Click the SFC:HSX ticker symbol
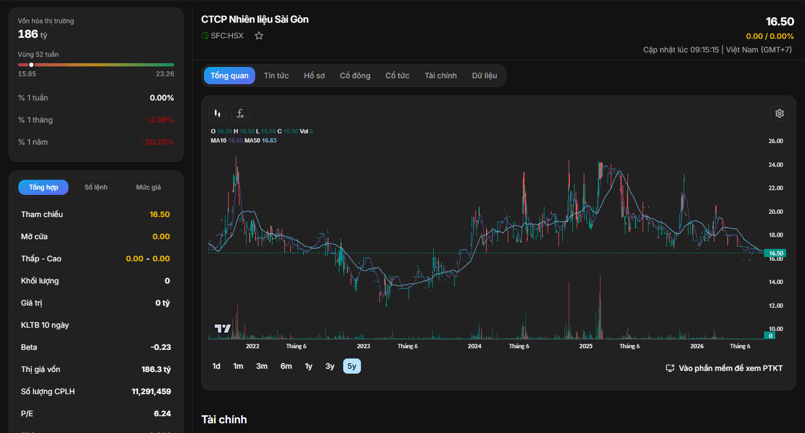Image resolution: width=805 pixels, height=433 pixels. [x=227, y=36]
